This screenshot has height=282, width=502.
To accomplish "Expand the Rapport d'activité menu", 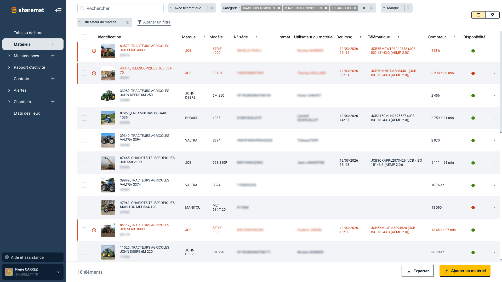I will 9,67.
